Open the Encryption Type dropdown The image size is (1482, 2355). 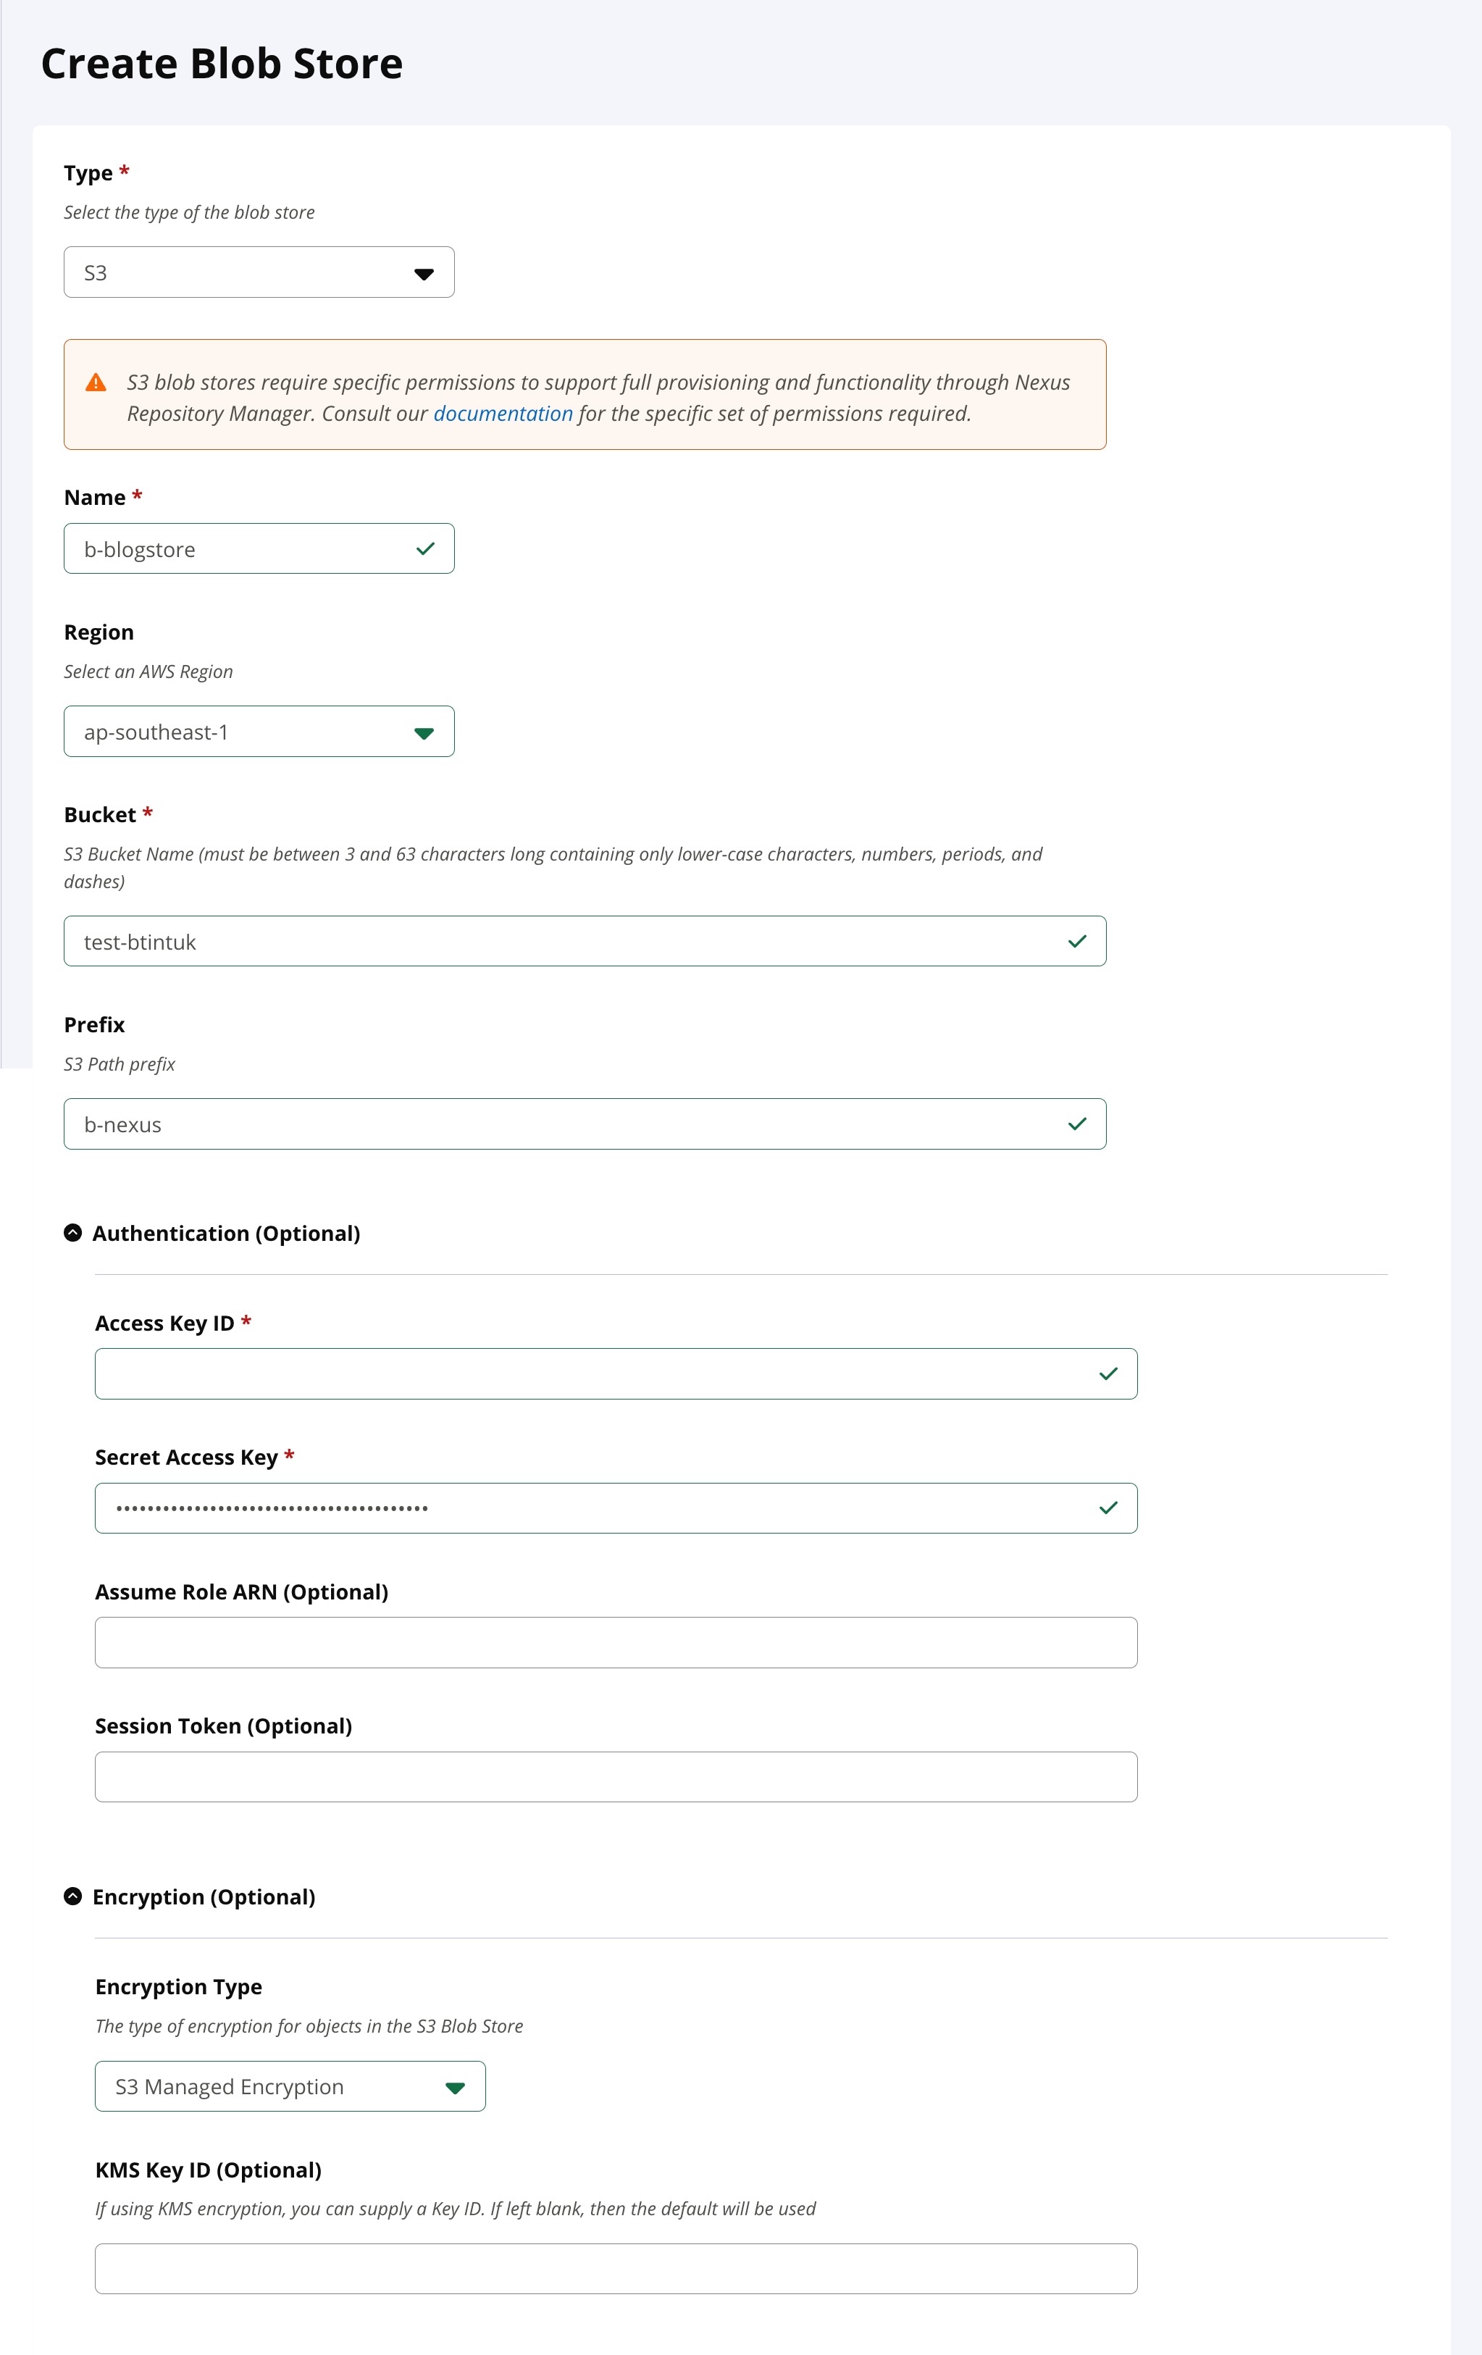tap(290, 2086)
